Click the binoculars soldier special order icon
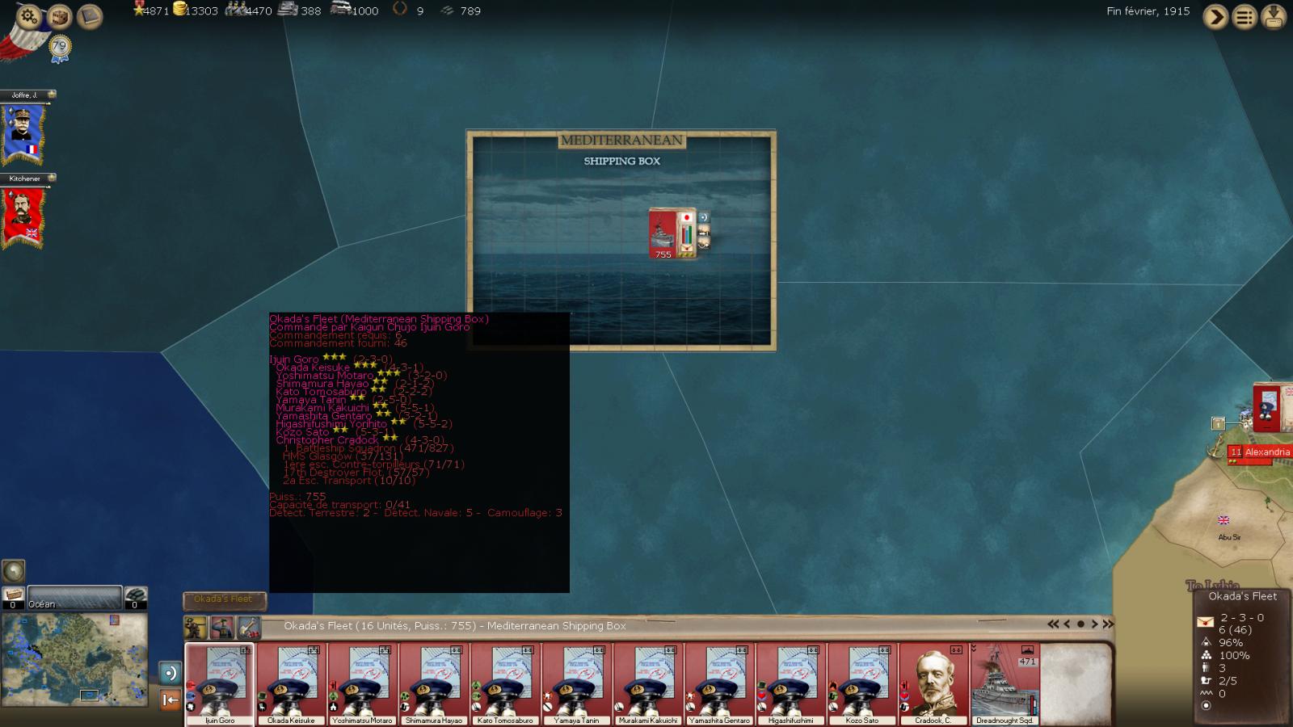Viewport: 1293px width, 727px height. (x=196, y=627)
